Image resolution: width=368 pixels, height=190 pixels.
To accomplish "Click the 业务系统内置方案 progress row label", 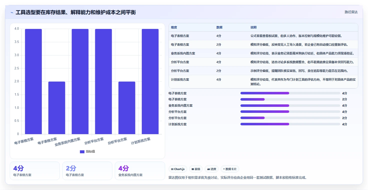I will coord(181,106).
